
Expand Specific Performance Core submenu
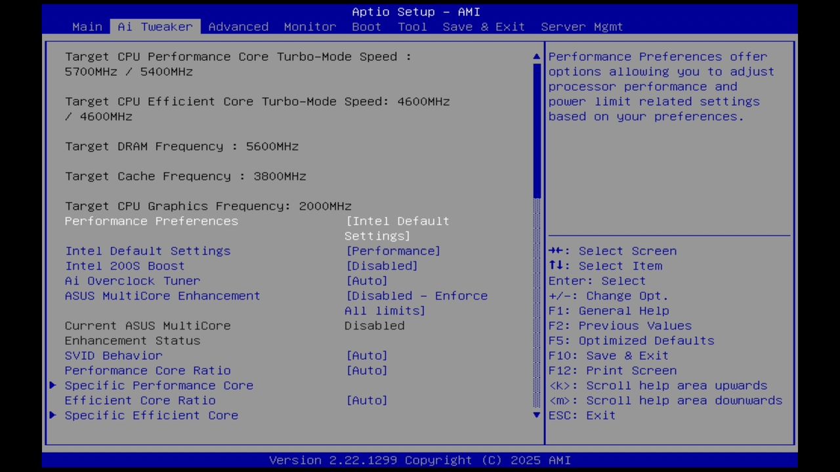pyautogui.click(x=159, y=385)
